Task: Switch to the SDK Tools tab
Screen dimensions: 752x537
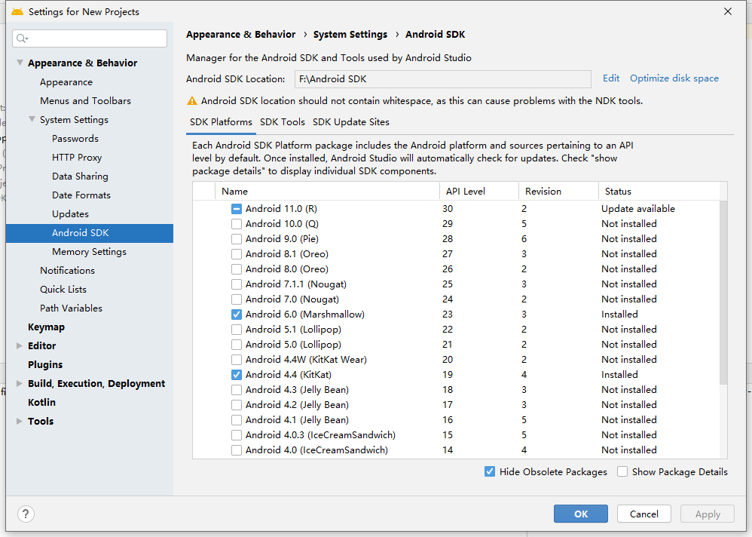Action: tap(282, 121)
